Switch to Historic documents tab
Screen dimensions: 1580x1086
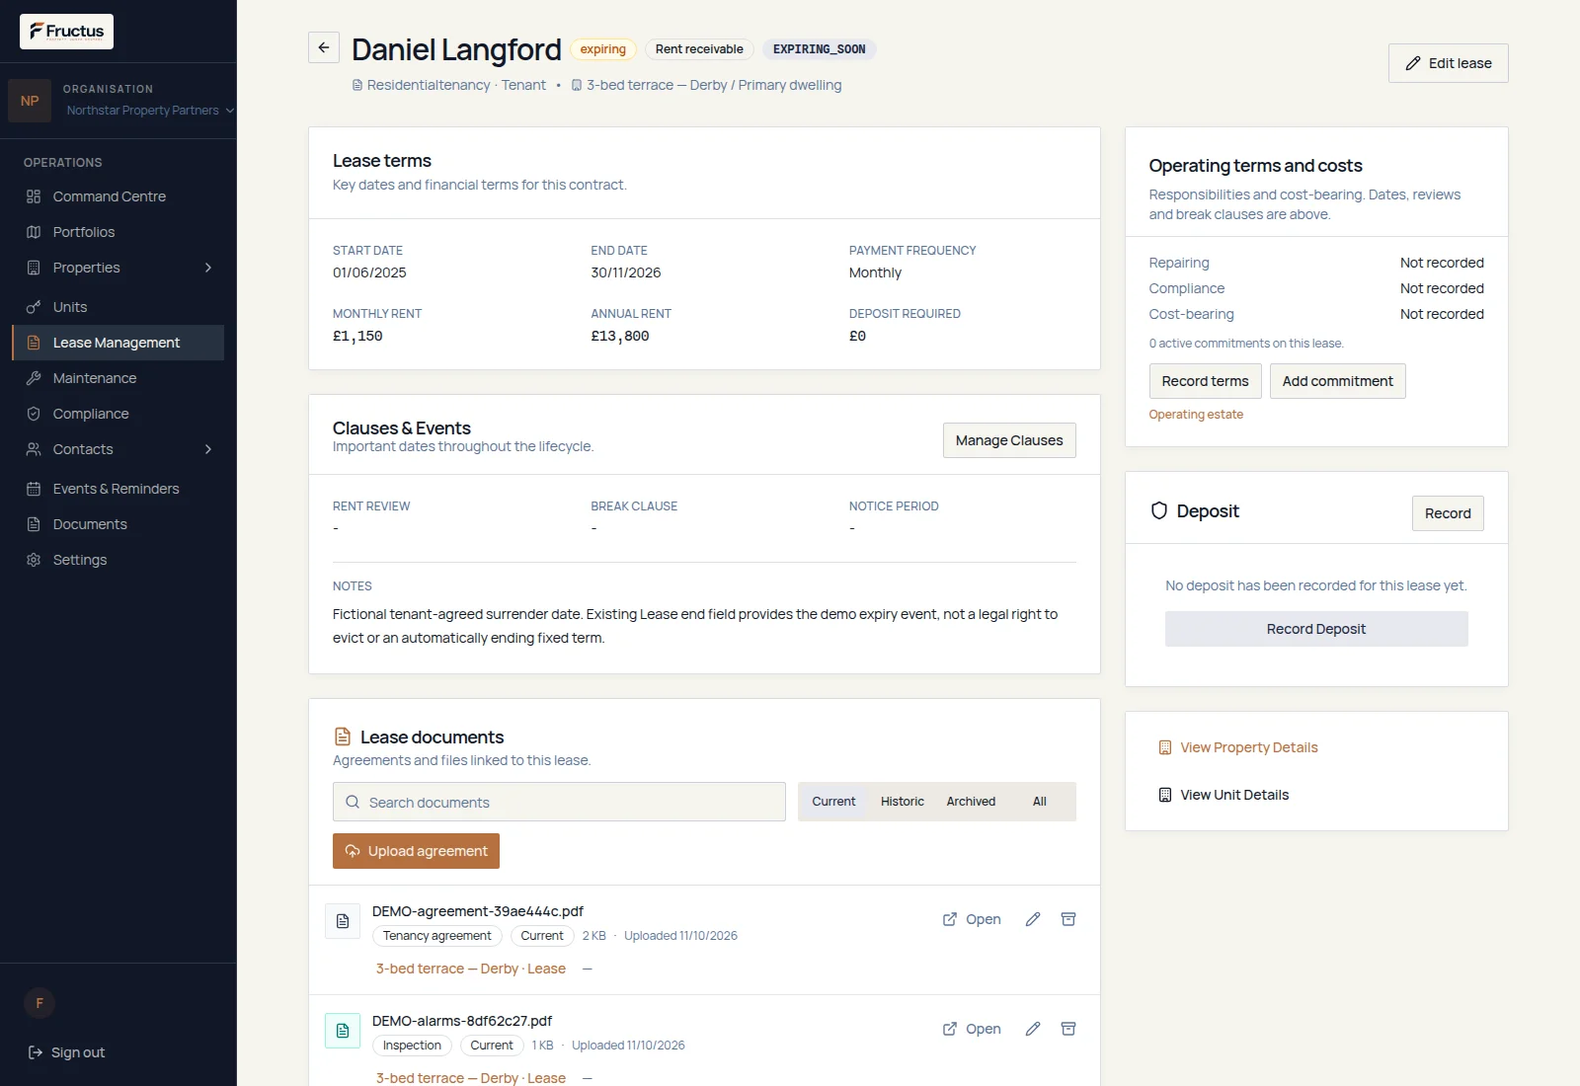(903, 802)
